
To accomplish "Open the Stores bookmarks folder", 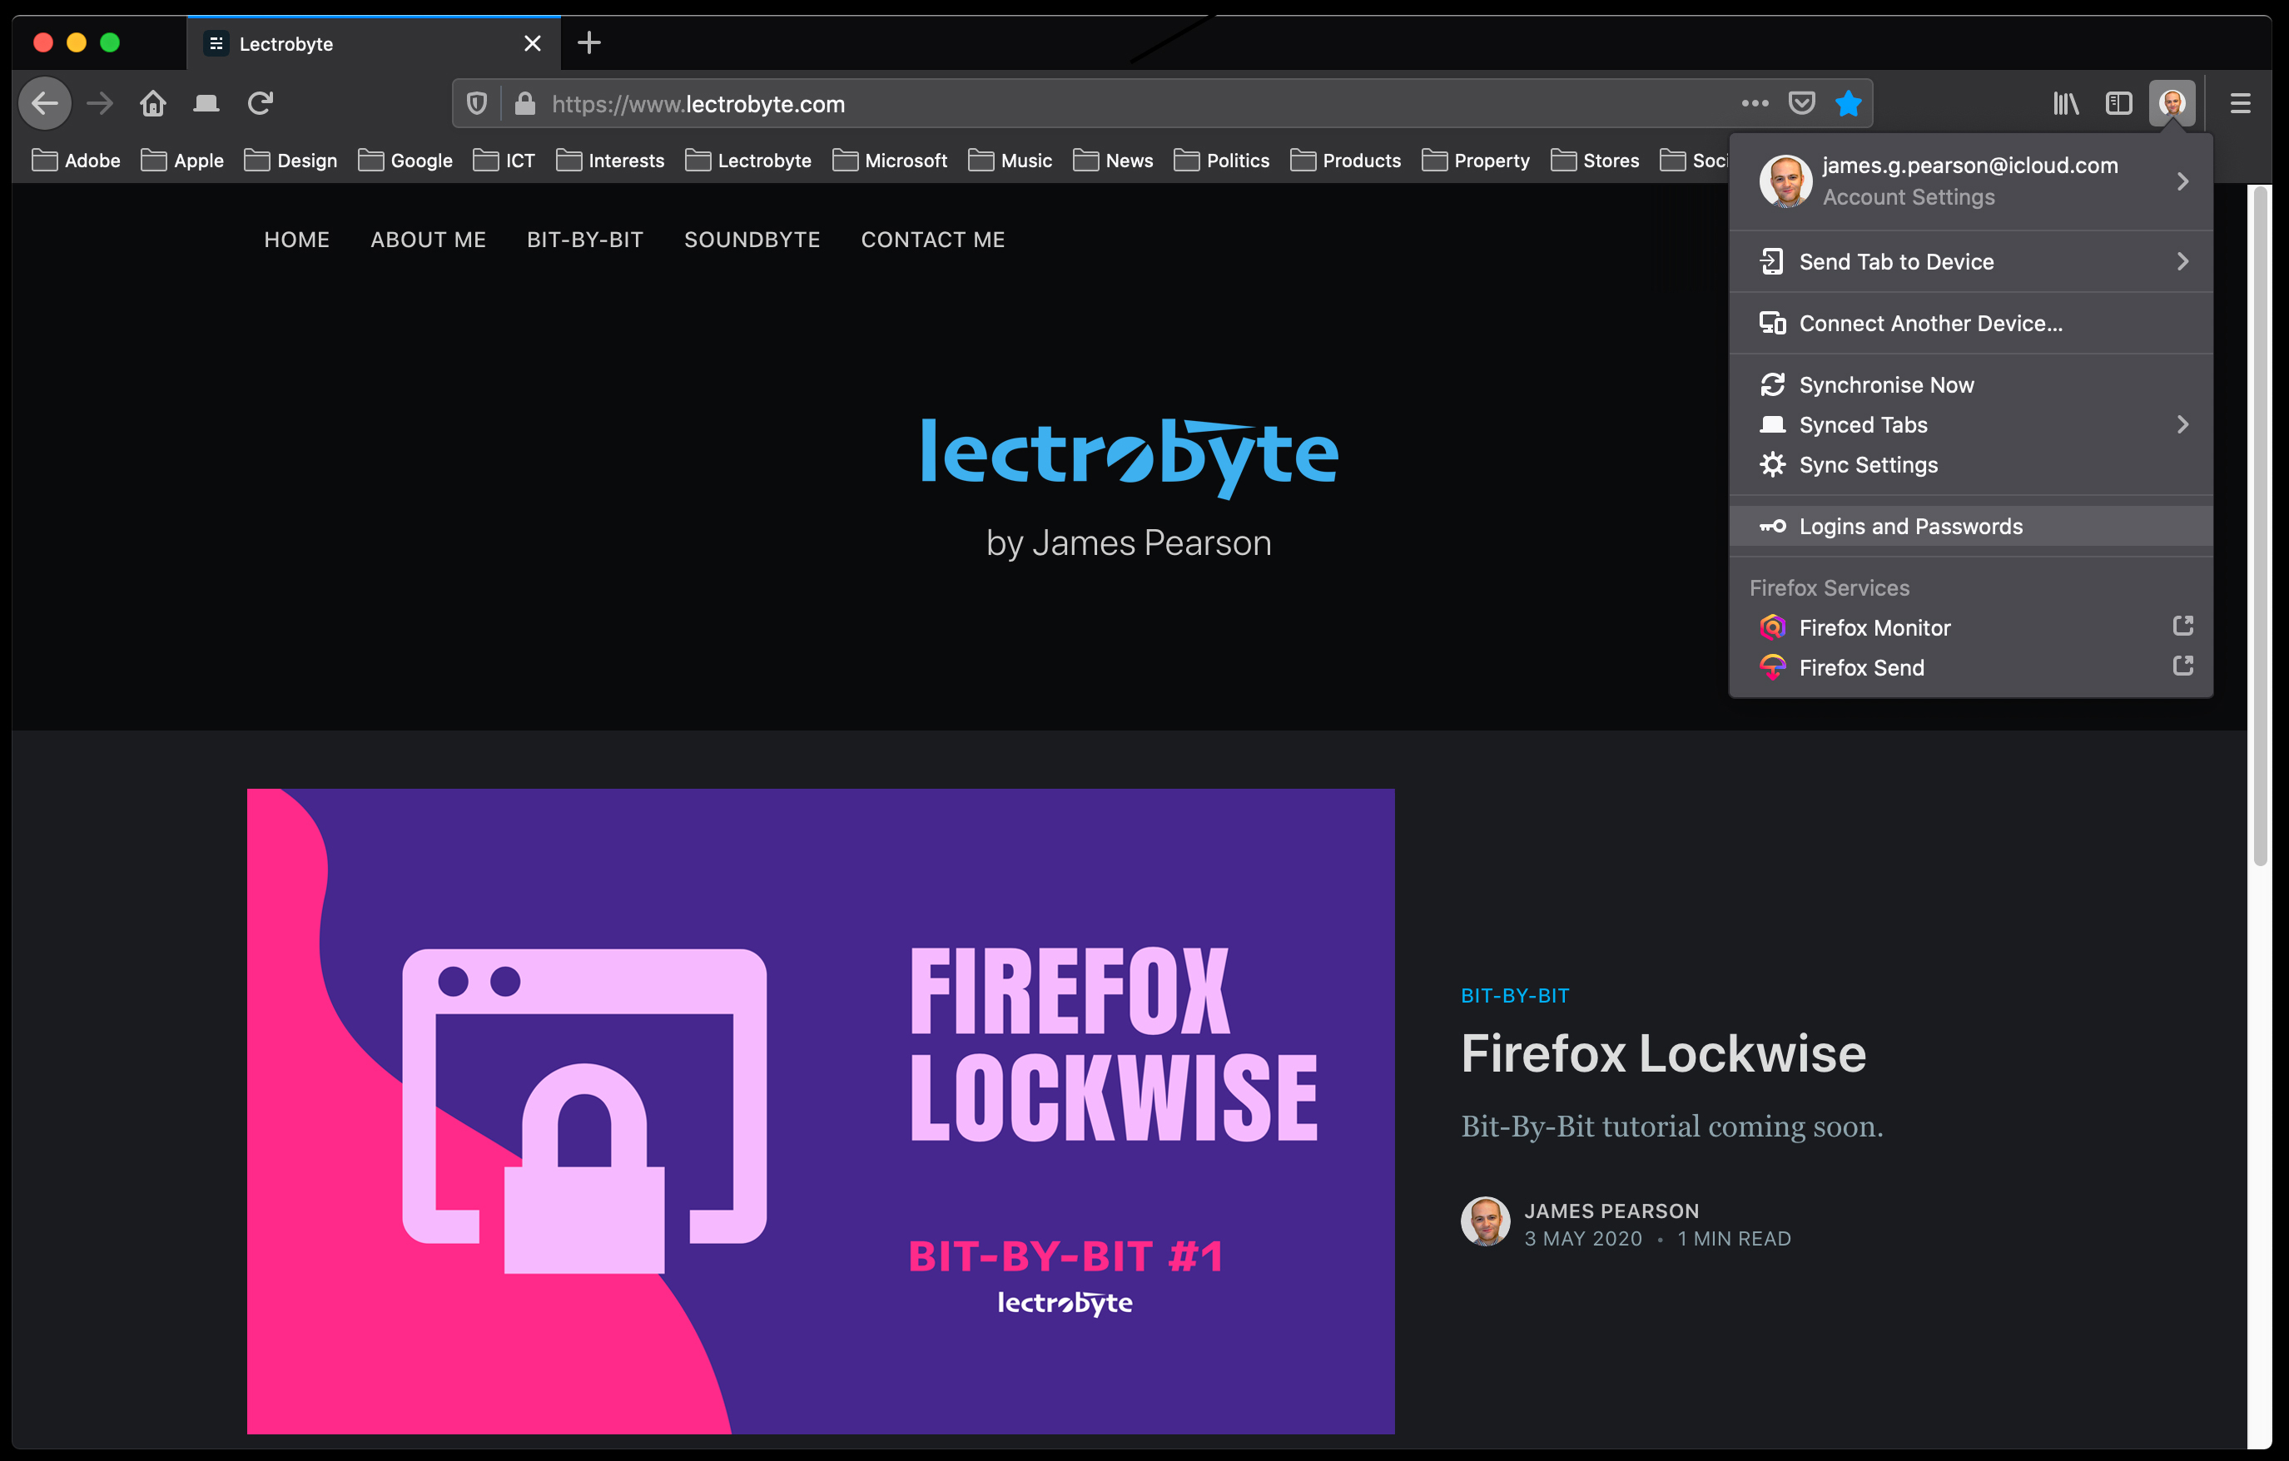I will [x=1595, y=161].
